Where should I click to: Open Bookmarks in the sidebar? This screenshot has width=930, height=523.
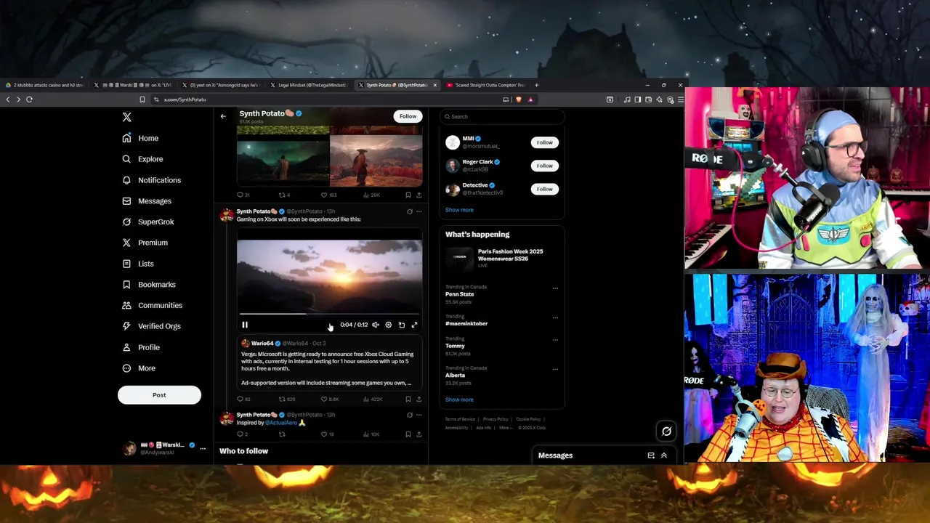point(150,285)
